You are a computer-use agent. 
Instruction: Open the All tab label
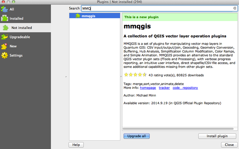12,9
